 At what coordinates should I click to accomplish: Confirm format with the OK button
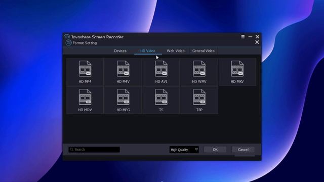(x=215, y=150)
